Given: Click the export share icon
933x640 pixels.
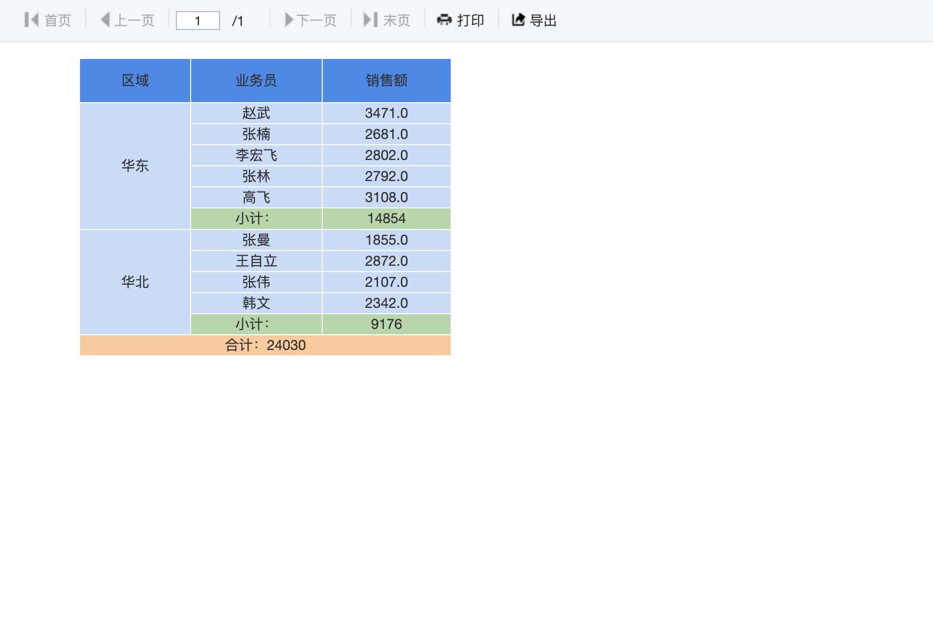Looking at the screenshot, I should [519, 20].
